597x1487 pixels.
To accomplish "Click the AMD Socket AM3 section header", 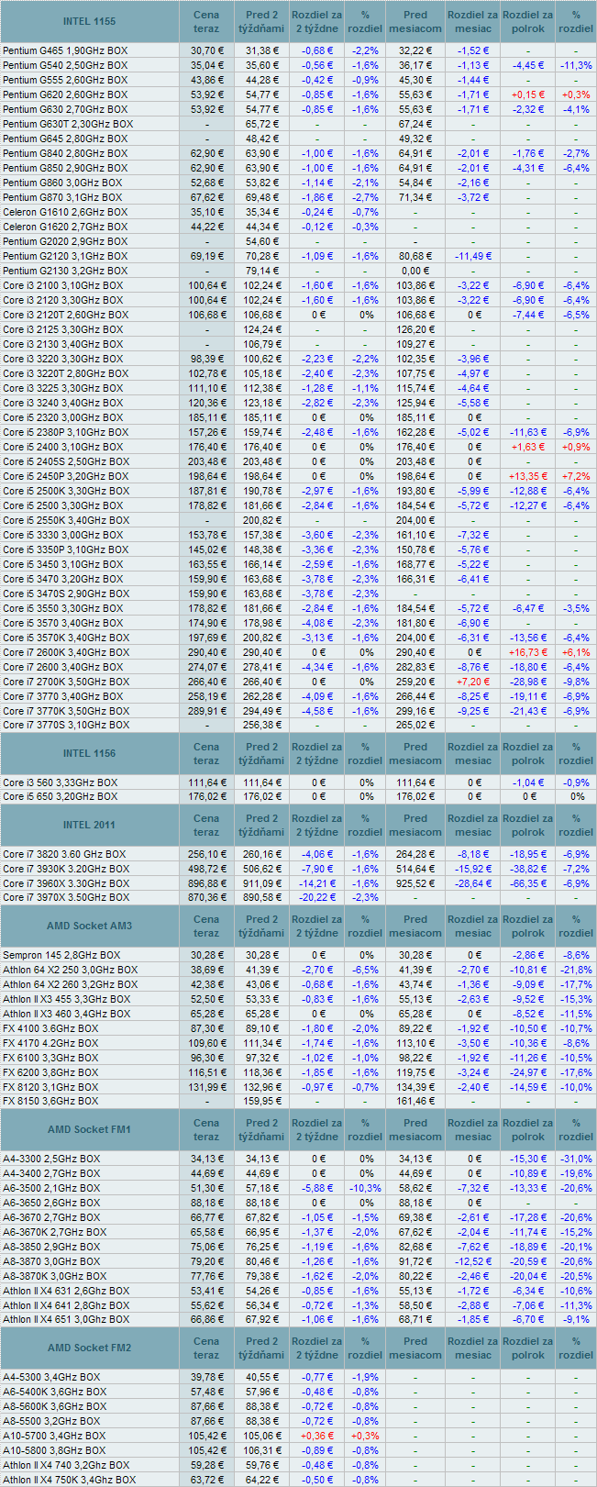I will (89, 926).
